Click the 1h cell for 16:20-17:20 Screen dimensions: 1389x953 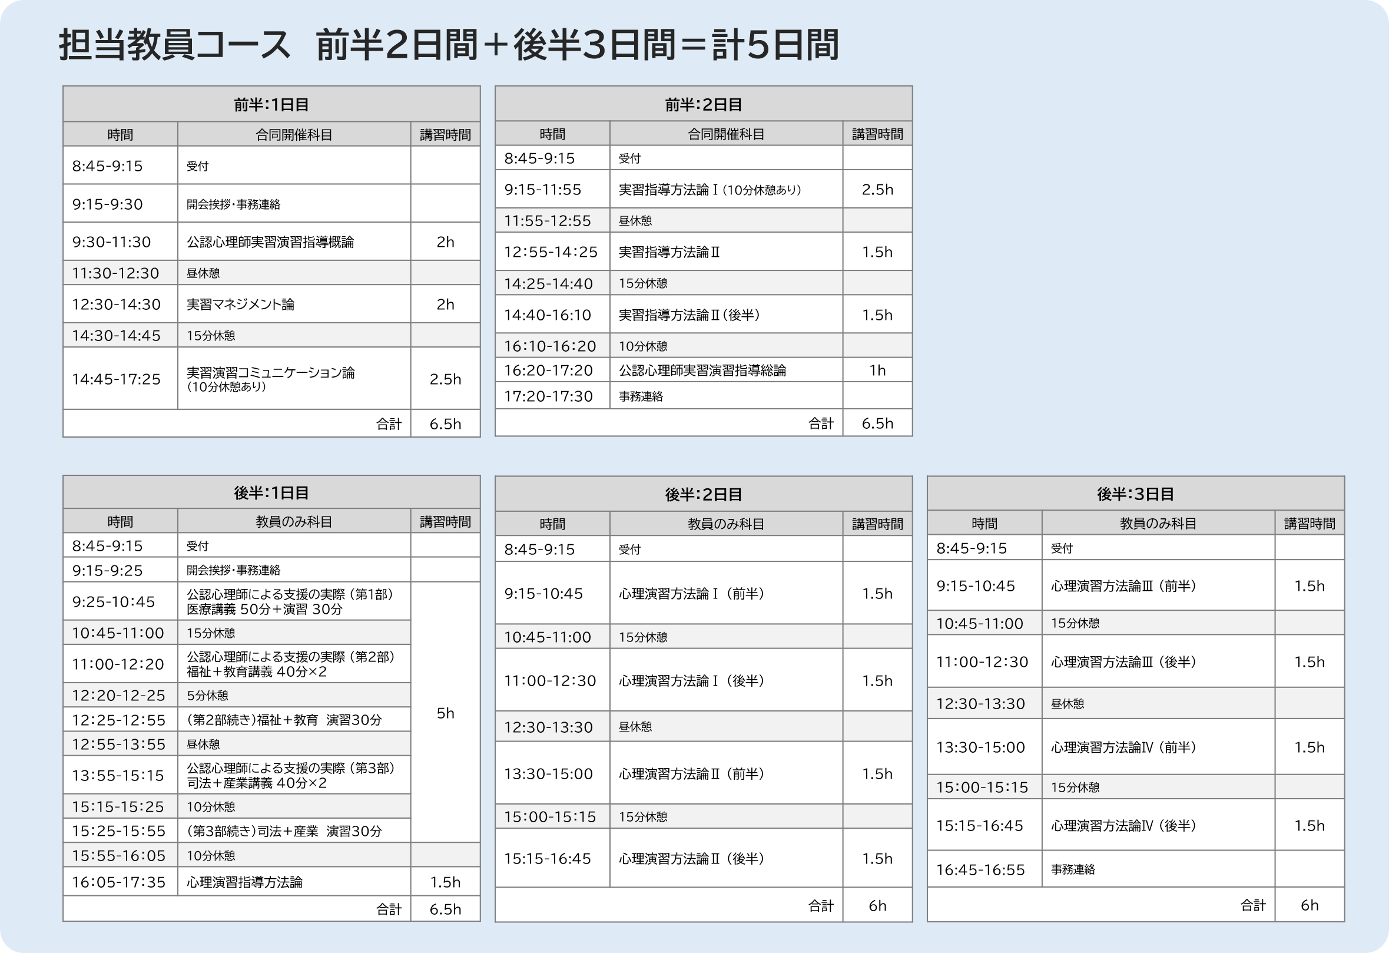tap(877, 370)
